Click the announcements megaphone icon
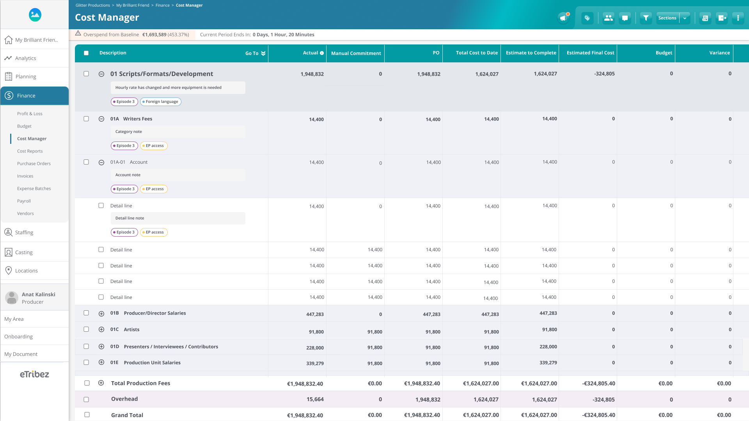The image size is (749, 421). coord(564,18)
